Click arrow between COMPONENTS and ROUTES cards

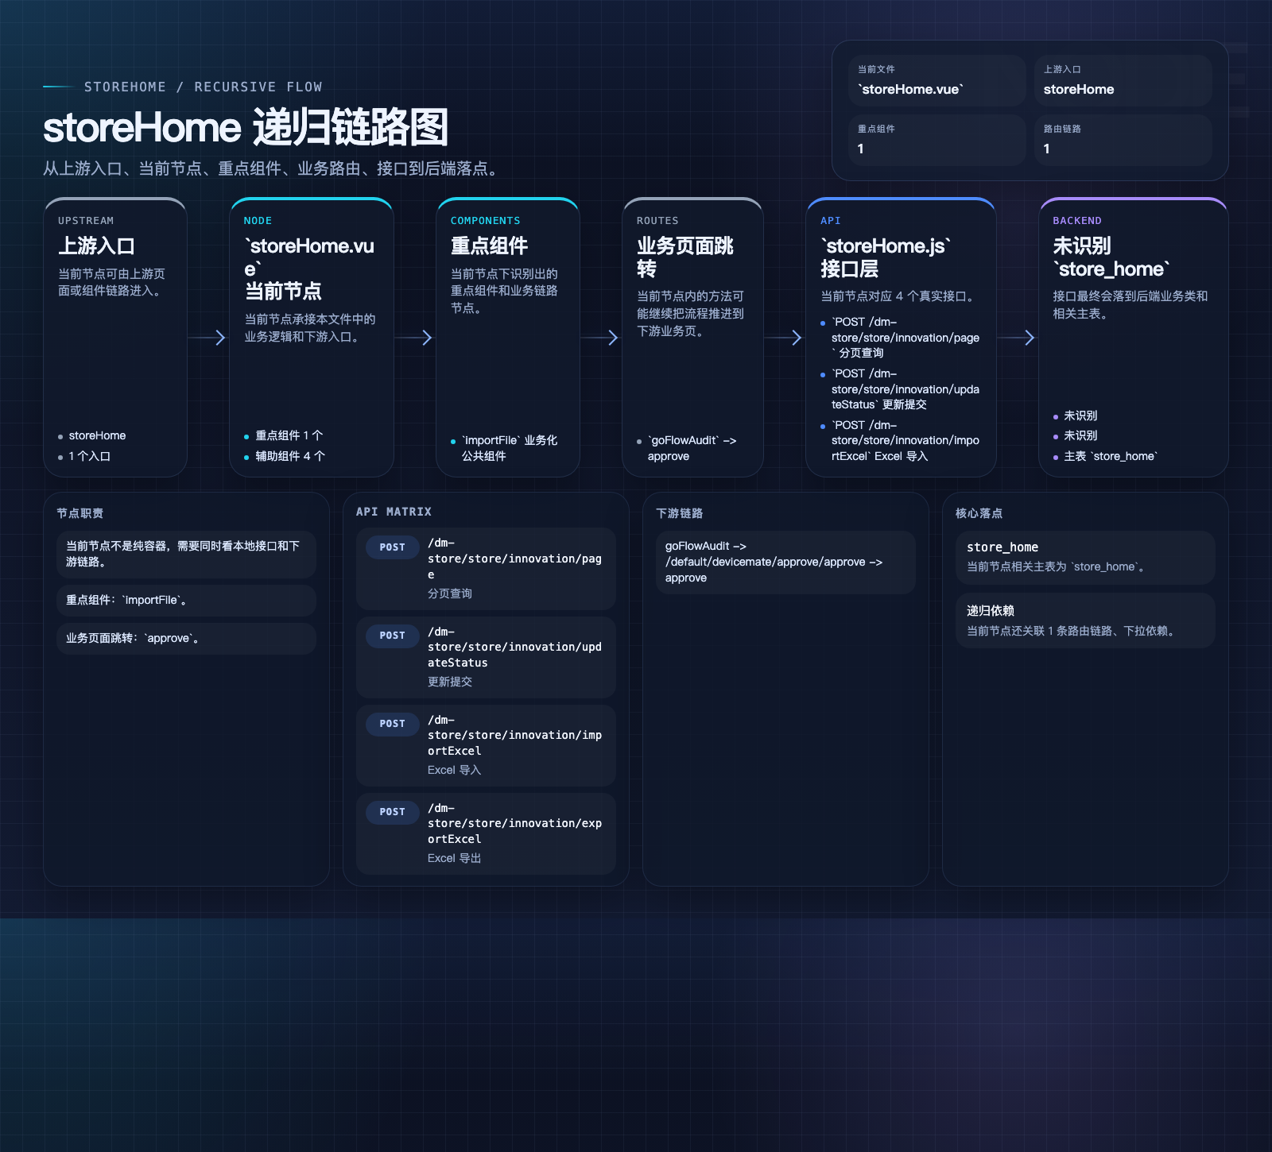pos(600,338)
